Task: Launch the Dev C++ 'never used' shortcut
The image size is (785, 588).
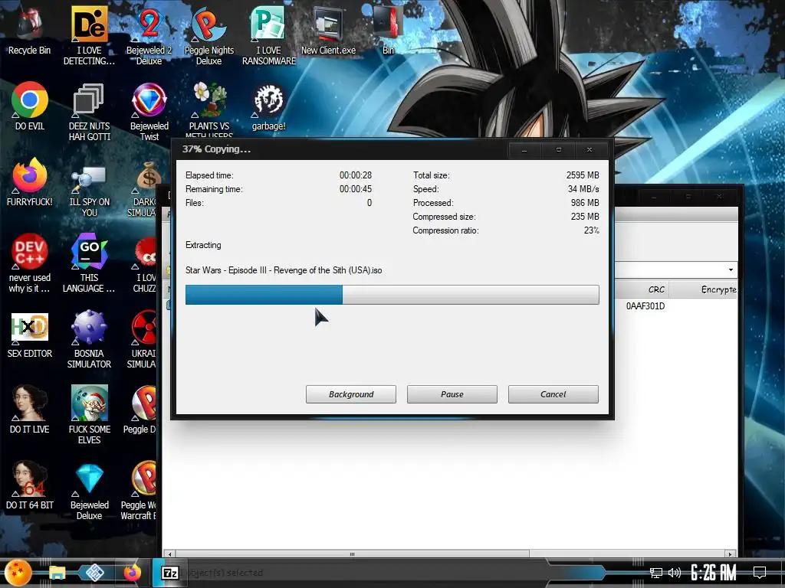Action: 30,263
